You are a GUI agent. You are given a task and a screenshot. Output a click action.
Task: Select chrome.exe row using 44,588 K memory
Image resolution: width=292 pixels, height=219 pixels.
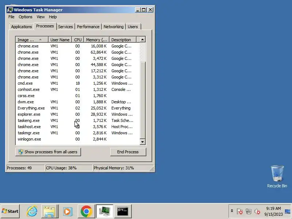point(77,65)
